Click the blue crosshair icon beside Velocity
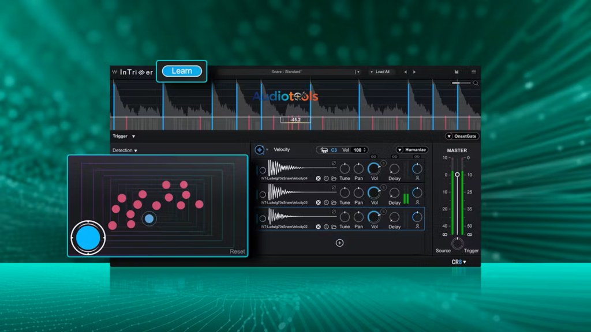Image resolution: width=591 pixels, height=332 pixels. click(260, 149)
